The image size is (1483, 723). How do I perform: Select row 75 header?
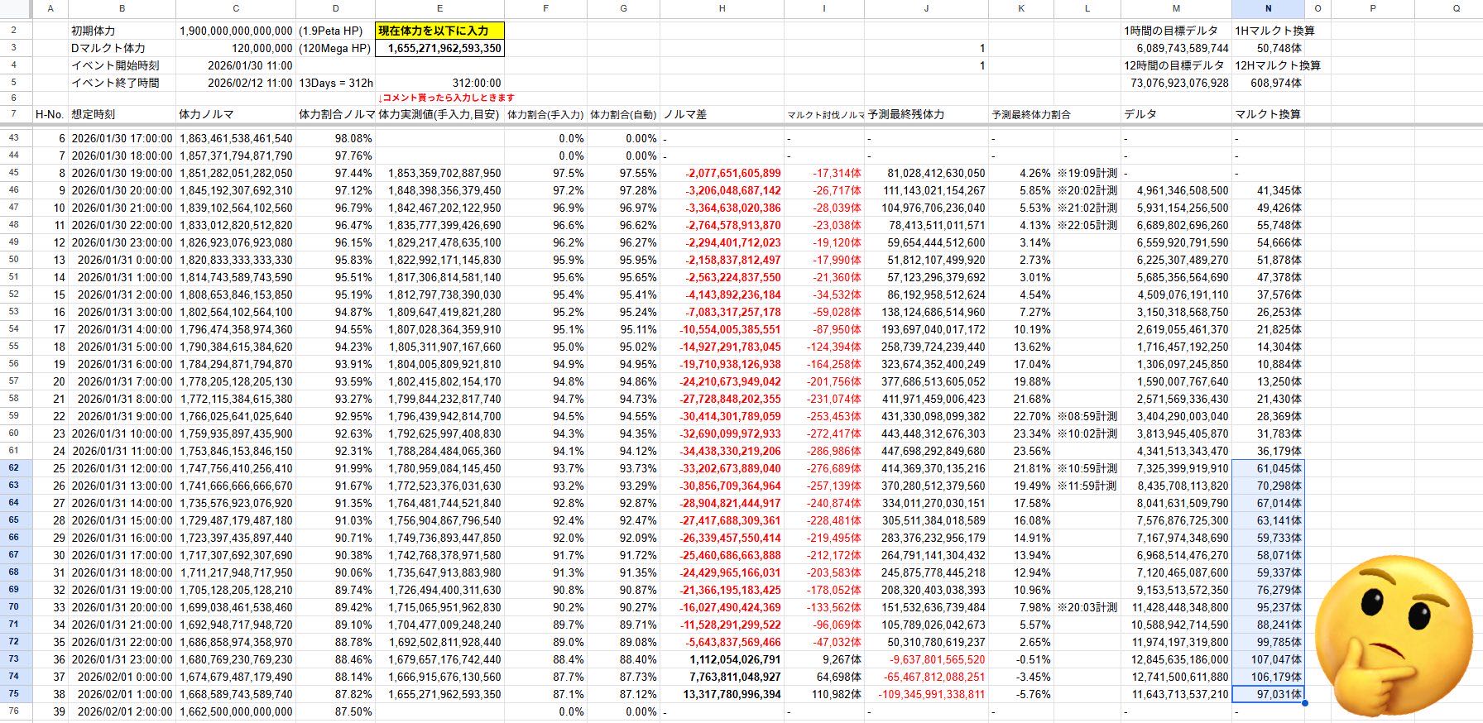(x=14, y=694)
